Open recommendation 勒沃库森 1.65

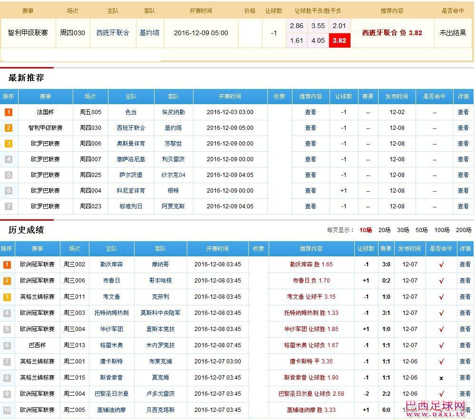[312, 264]
